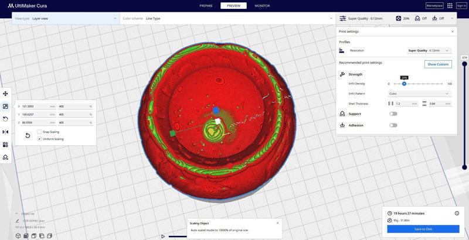Image resolution: width=469 pixels, height=240 pixels.
Task: Click the Strength wrench icon
Action: [342, 74]
